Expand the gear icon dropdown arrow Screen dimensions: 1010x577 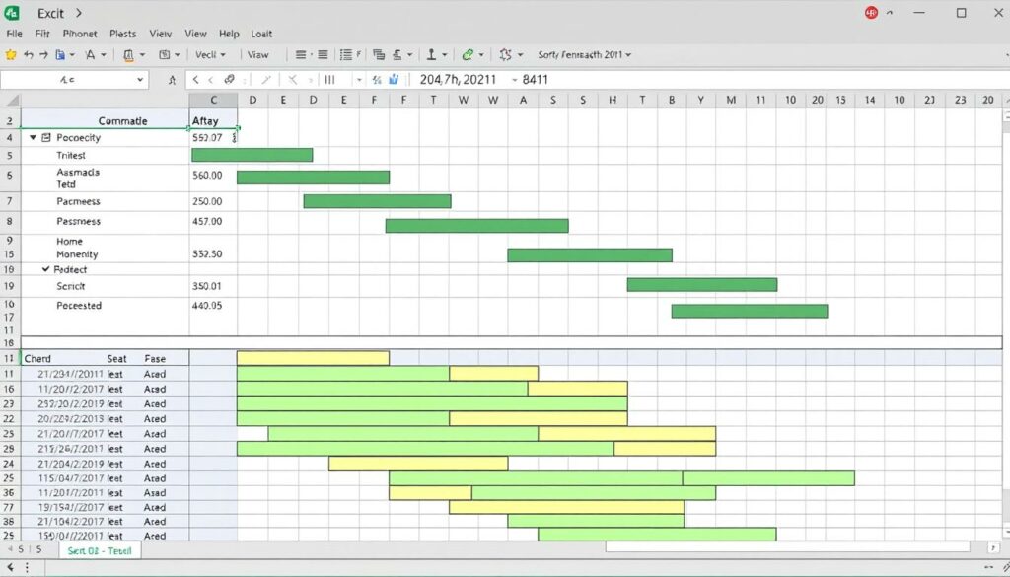tap(520, 55)
